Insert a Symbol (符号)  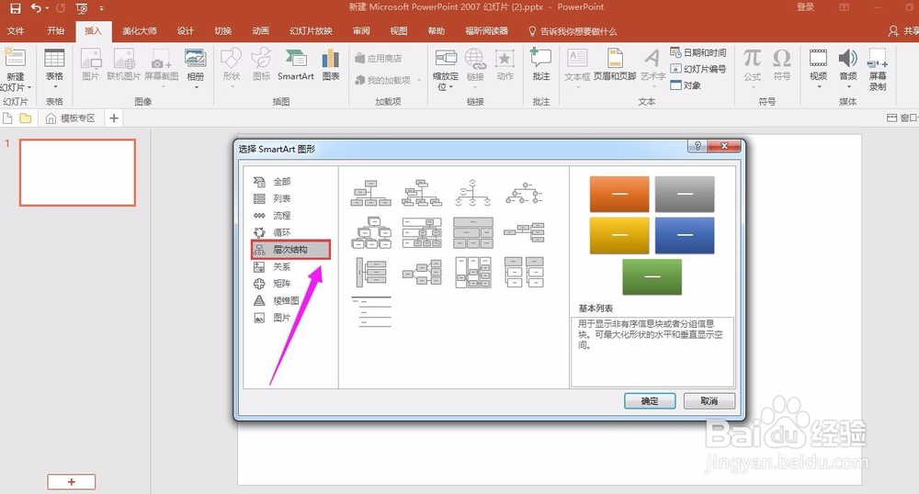(782, 65)
